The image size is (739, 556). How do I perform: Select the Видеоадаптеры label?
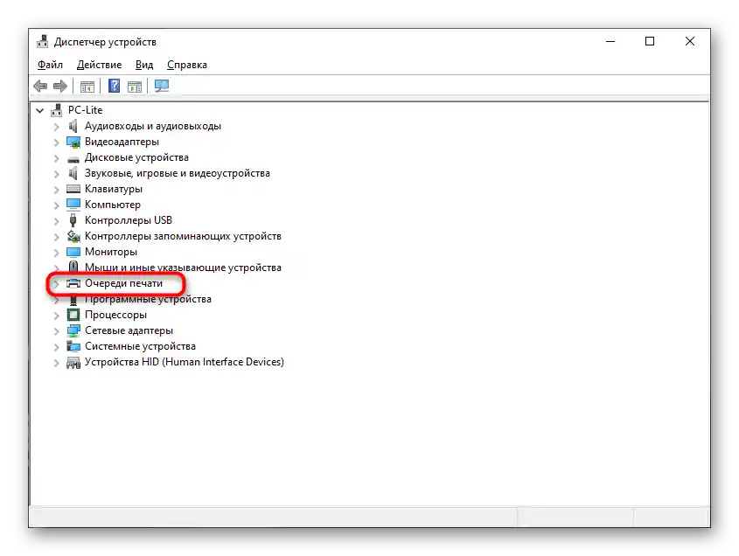(122, 142)
